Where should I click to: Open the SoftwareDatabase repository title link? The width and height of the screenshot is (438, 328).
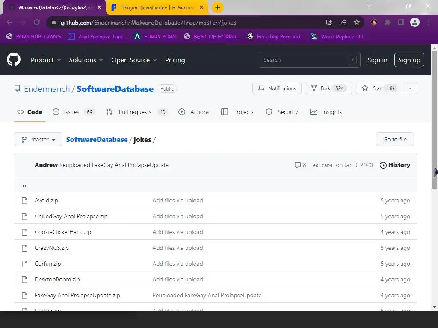coord(115,89)
